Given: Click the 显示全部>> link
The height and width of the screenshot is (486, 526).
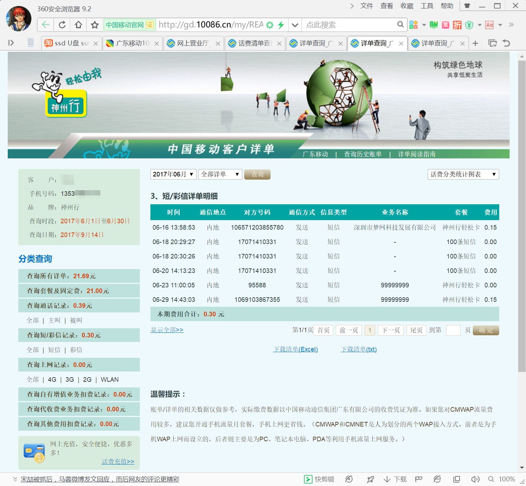Looking at the screenshot, I should coord(167,330).
